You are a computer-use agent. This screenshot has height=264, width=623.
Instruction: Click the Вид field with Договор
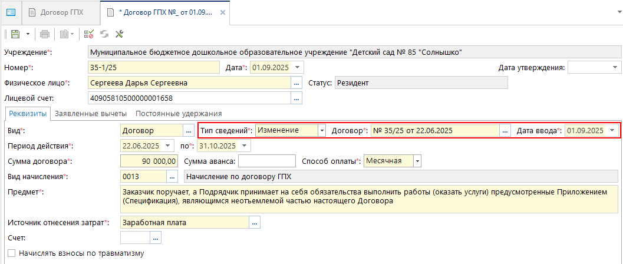[x=151, y=130]
